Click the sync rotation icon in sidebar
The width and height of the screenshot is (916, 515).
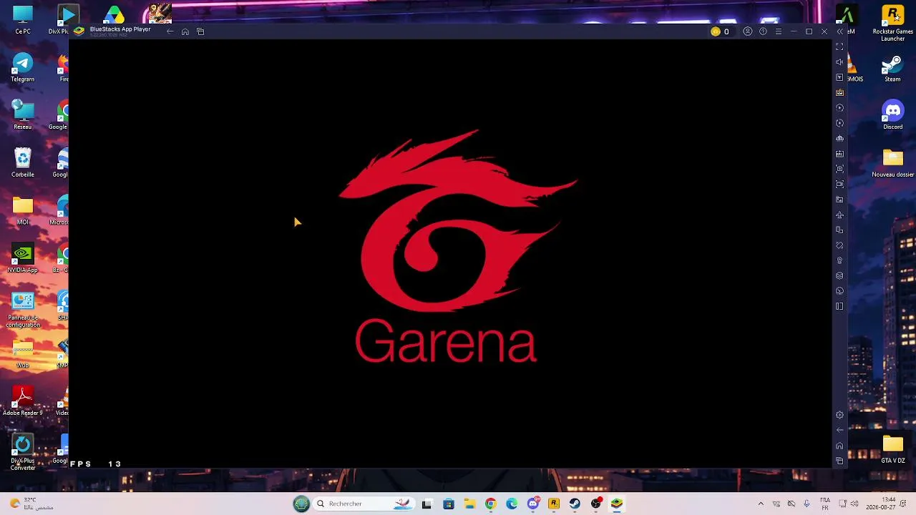coord(840,123)
